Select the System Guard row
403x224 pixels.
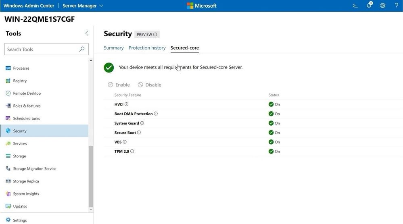click(253, 123)
